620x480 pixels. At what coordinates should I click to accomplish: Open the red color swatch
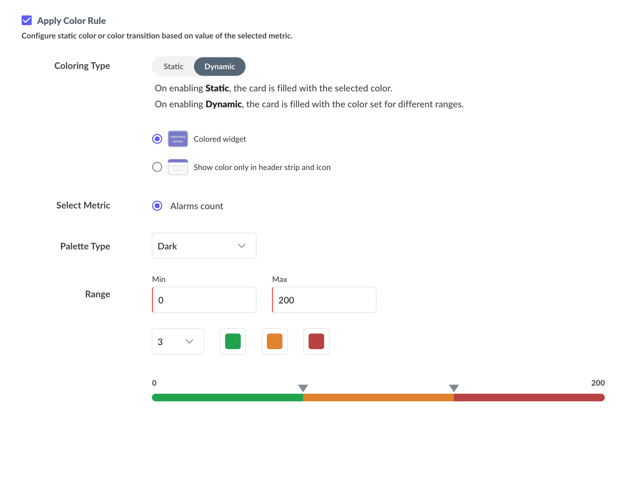[317, 342]
